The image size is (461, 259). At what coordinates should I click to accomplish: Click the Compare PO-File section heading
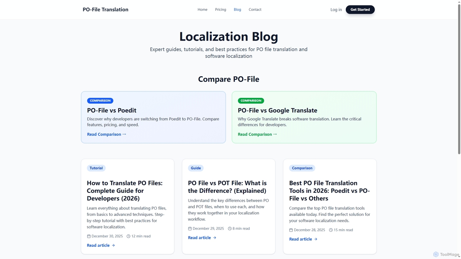(229, 79)
